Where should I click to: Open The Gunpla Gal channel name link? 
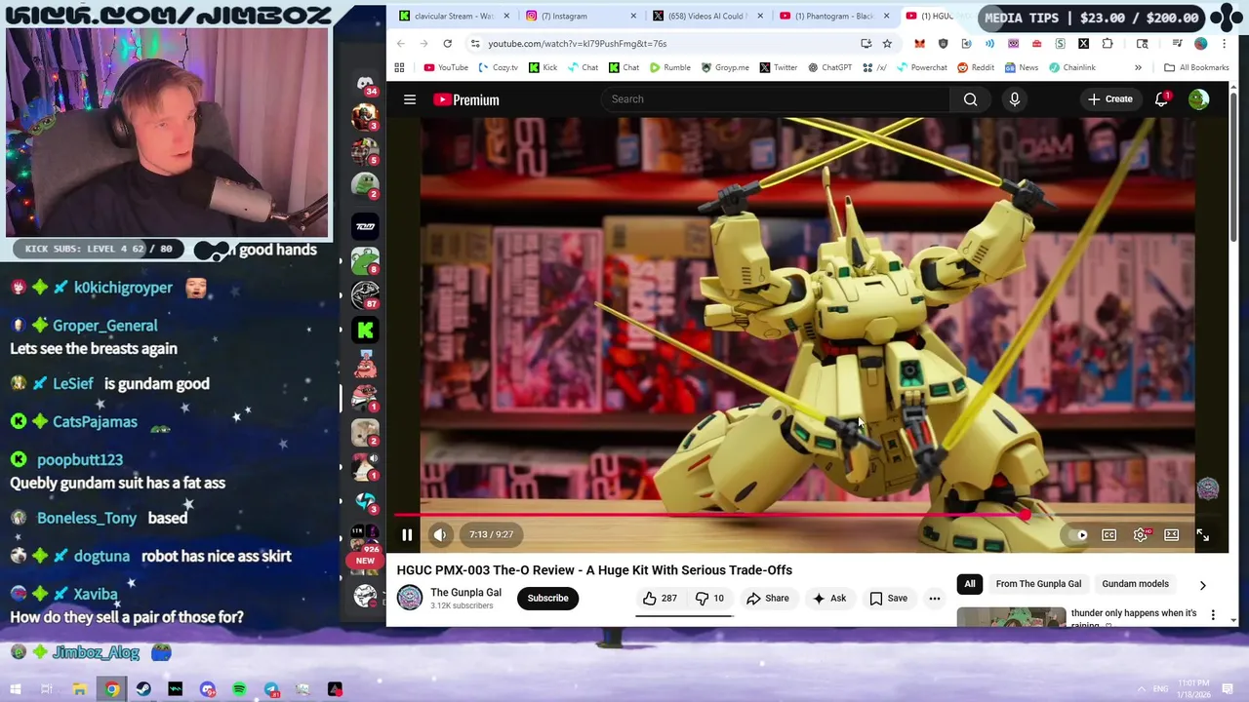pos(465,592)
